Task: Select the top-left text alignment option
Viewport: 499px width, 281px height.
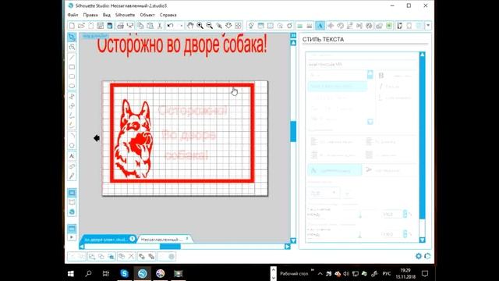Action: [x=313, y=141]
